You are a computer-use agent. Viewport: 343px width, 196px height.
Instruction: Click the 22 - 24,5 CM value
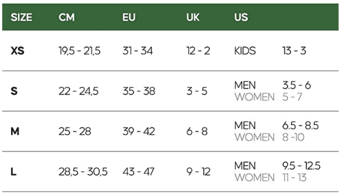pos(78,91)
